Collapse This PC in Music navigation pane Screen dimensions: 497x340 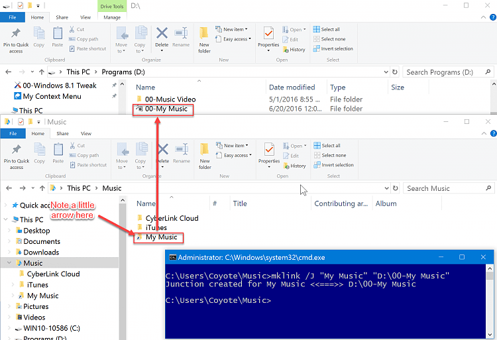click(x=6, y=219)
